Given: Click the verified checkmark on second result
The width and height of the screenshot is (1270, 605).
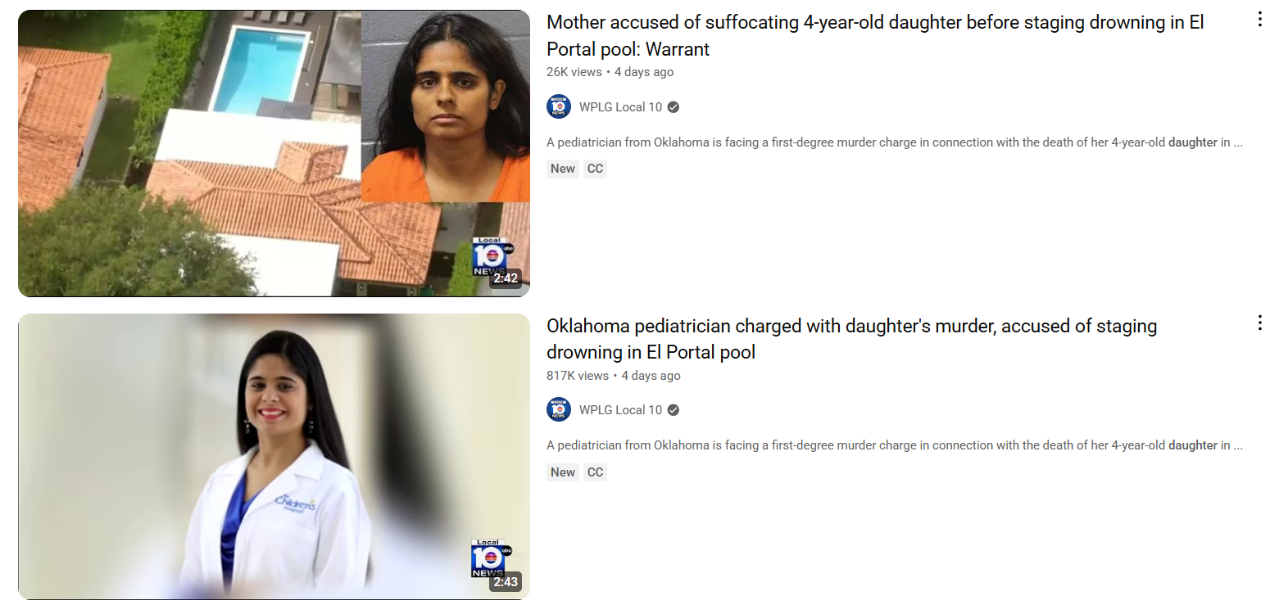Looking at the screenshot, I should [x=674, y=409].
